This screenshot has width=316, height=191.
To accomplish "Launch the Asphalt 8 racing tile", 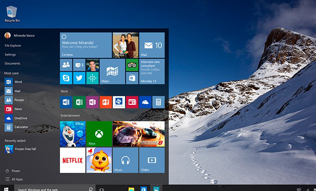I will pyautogui.click(x=138, y=134).
